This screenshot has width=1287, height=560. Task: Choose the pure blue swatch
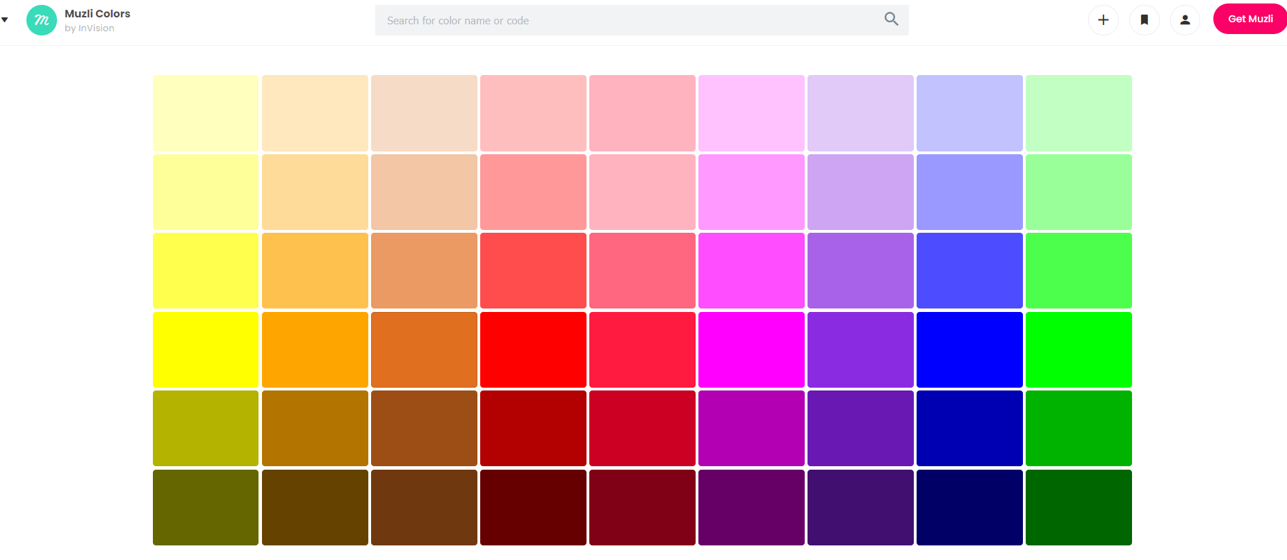[x=969, y=349]
